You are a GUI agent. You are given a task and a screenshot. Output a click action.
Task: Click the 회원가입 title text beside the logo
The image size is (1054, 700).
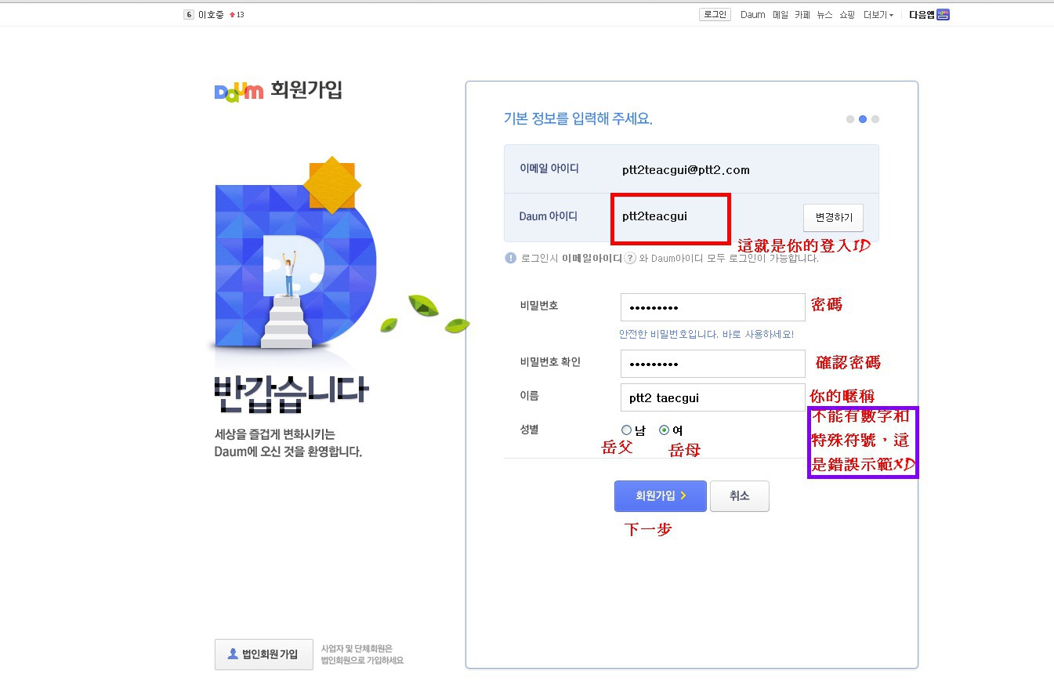click(x=306, y=90)
